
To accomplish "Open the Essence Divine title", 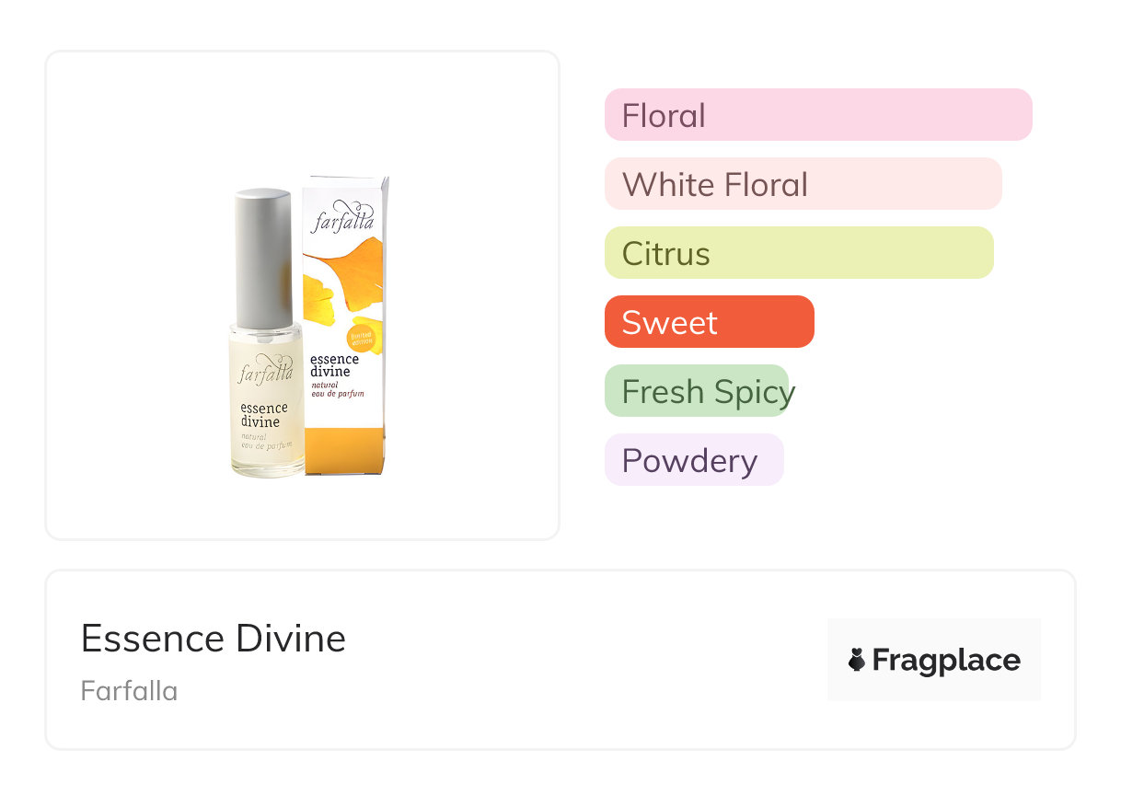I will (214, 639).
